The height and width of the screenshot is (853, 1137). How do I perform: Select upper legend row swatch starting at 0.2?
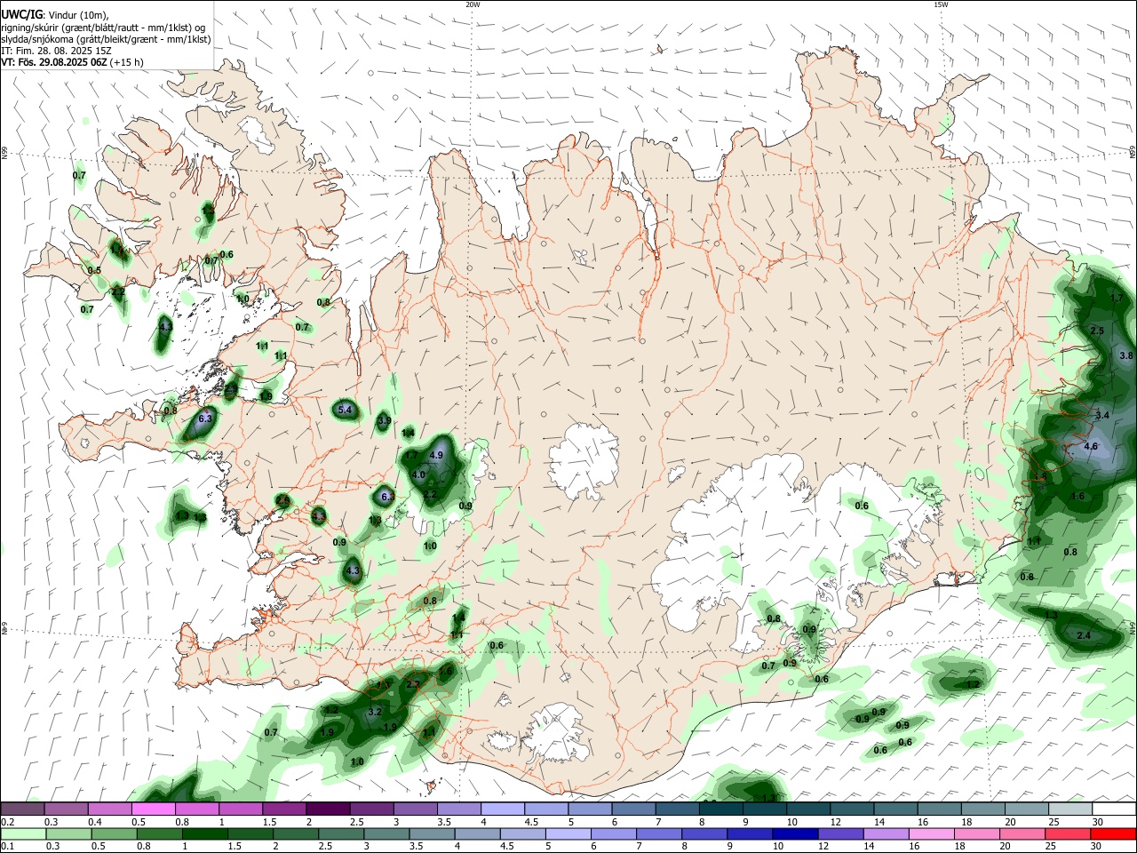pyautogui.click(x=22, y=809)
